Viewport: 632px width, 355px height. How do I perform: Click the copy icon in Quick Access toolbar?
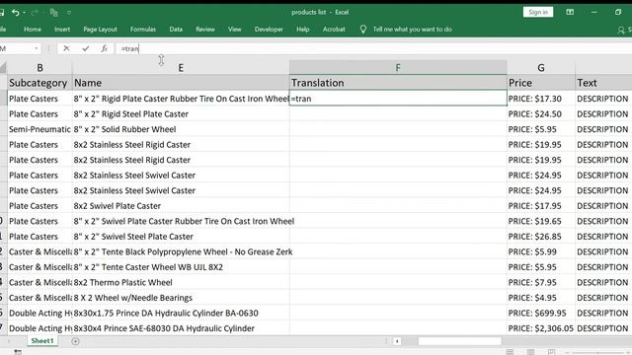coord(53,13)
